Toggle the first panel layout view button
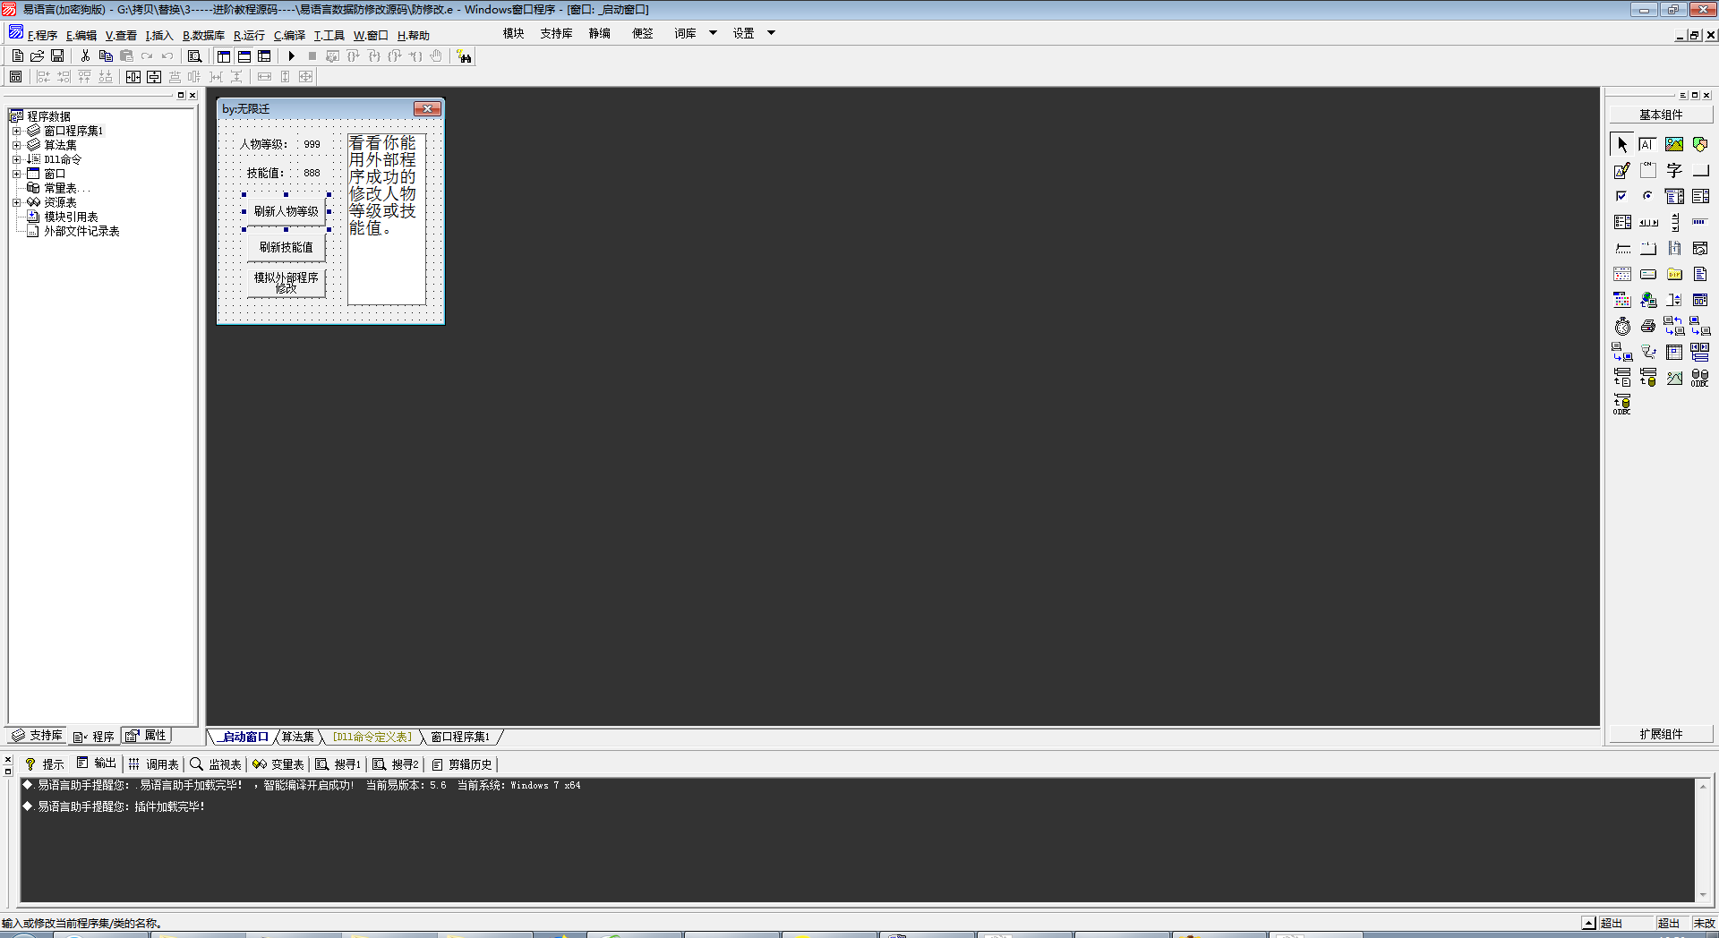1719x938 pixels. click(x=224, y=55)
